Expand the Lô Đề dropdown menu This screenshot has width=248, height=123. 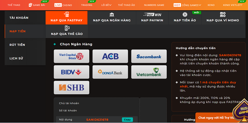106,5
